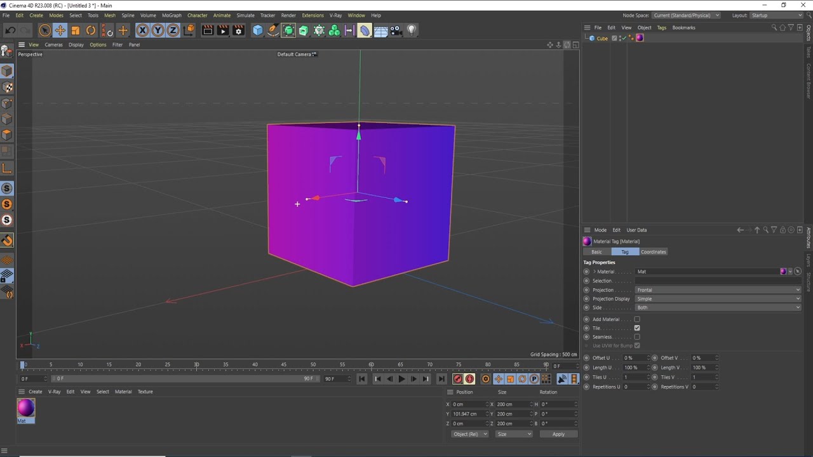This screenshot has height=457, width=813.
Task: Open Object Manager Tags menu
Action: 662,28
